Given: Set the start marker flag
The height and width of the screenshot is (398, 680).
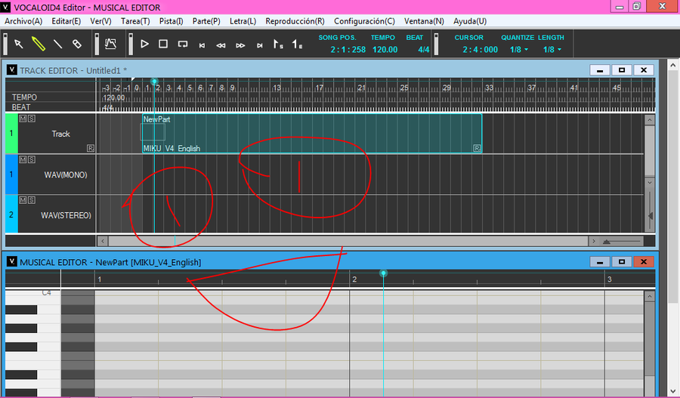Looking at the screenshot, I should coord(278,44).
